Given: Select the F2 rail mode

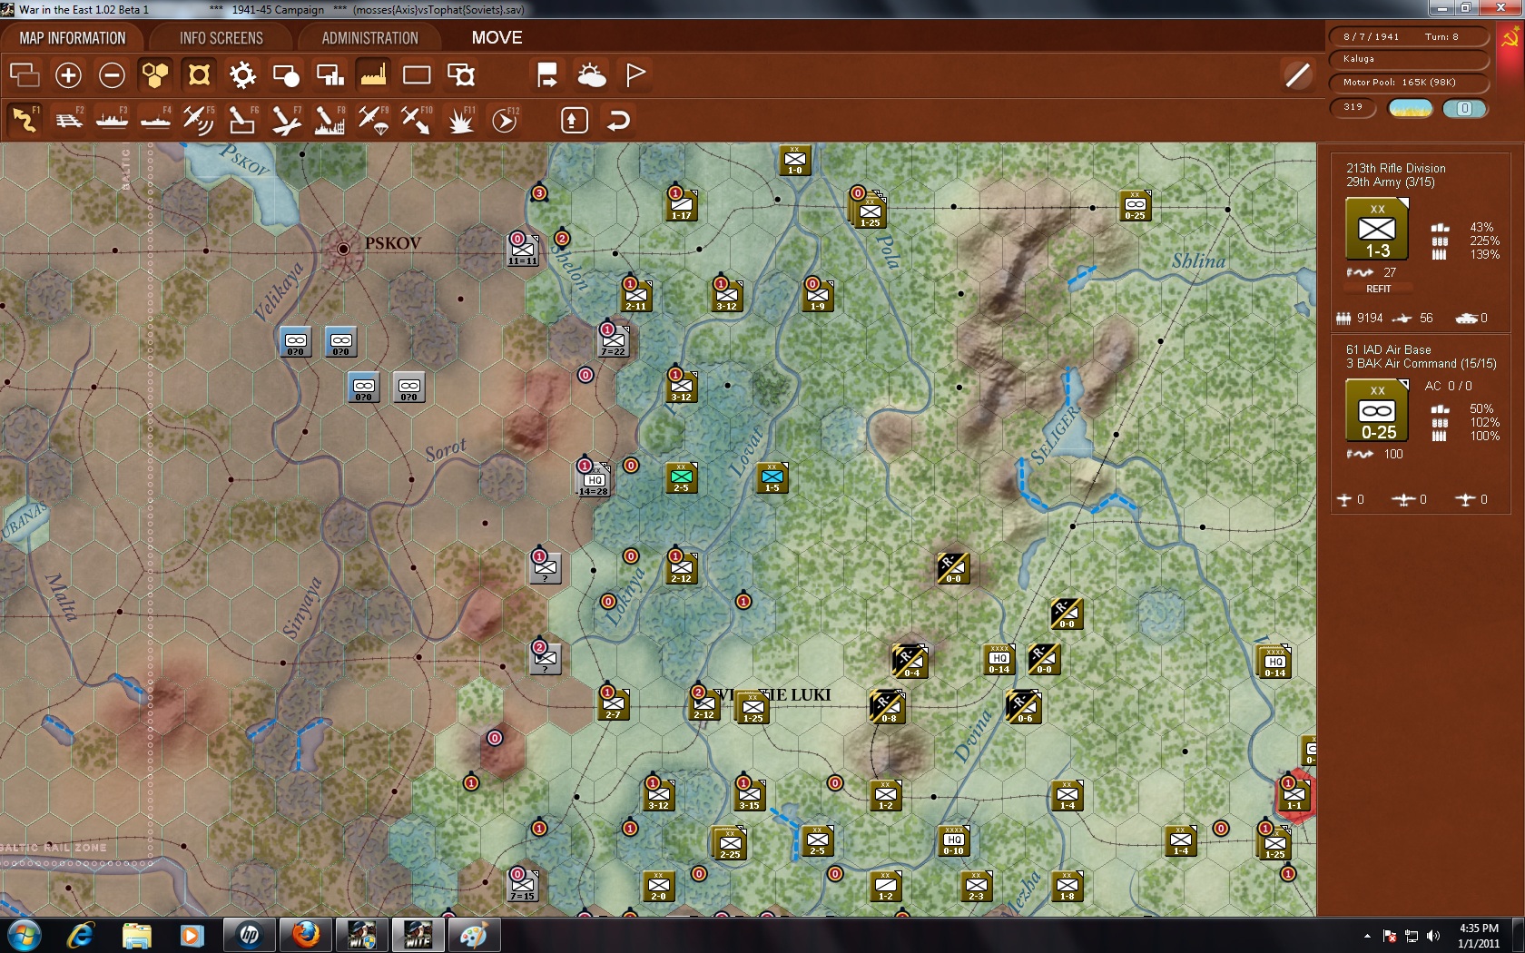Looking at the screenshot, I should (x=68, y=120).
